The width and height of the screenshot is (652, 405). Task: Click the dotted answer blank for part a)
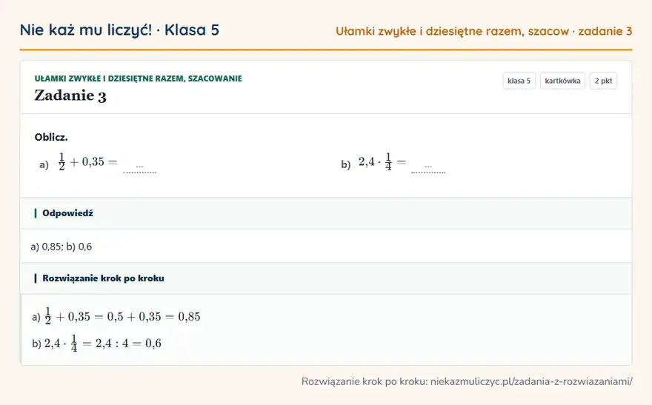140,169
